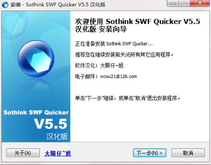Click the Sothink app icon in title bar
The height and width of the screenshot is (165, 211).
pyautogui.click(x=5, y=5)
